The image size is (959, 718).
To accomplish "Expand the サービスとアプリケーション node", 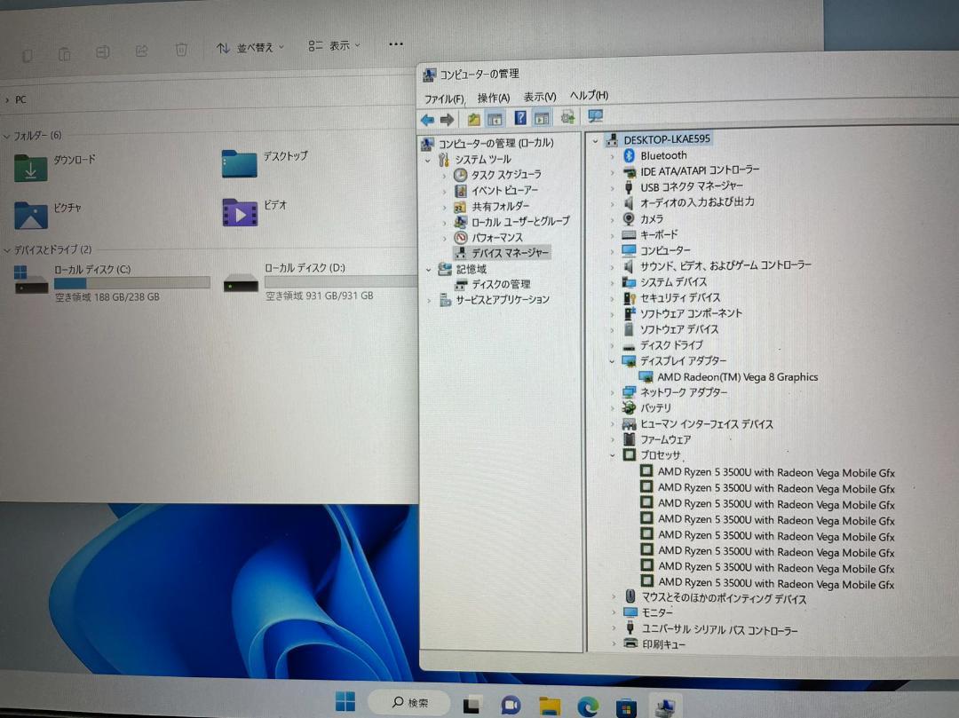I will point(429,300).
